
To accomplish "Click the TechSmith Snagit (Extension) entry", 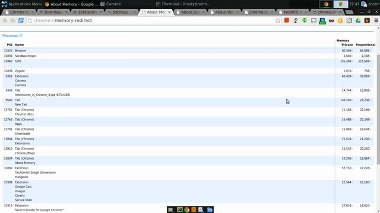I will click(x=36, y=173).
